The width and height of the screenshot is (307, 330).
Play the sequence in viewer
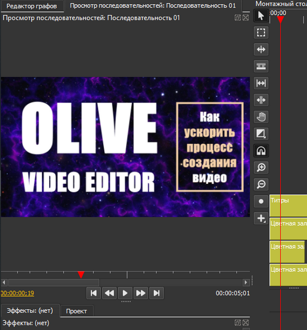[125, 293]
